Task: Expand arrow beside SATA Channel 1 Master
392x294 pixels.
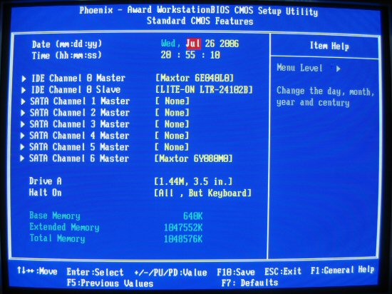Action: pos(23,101)
